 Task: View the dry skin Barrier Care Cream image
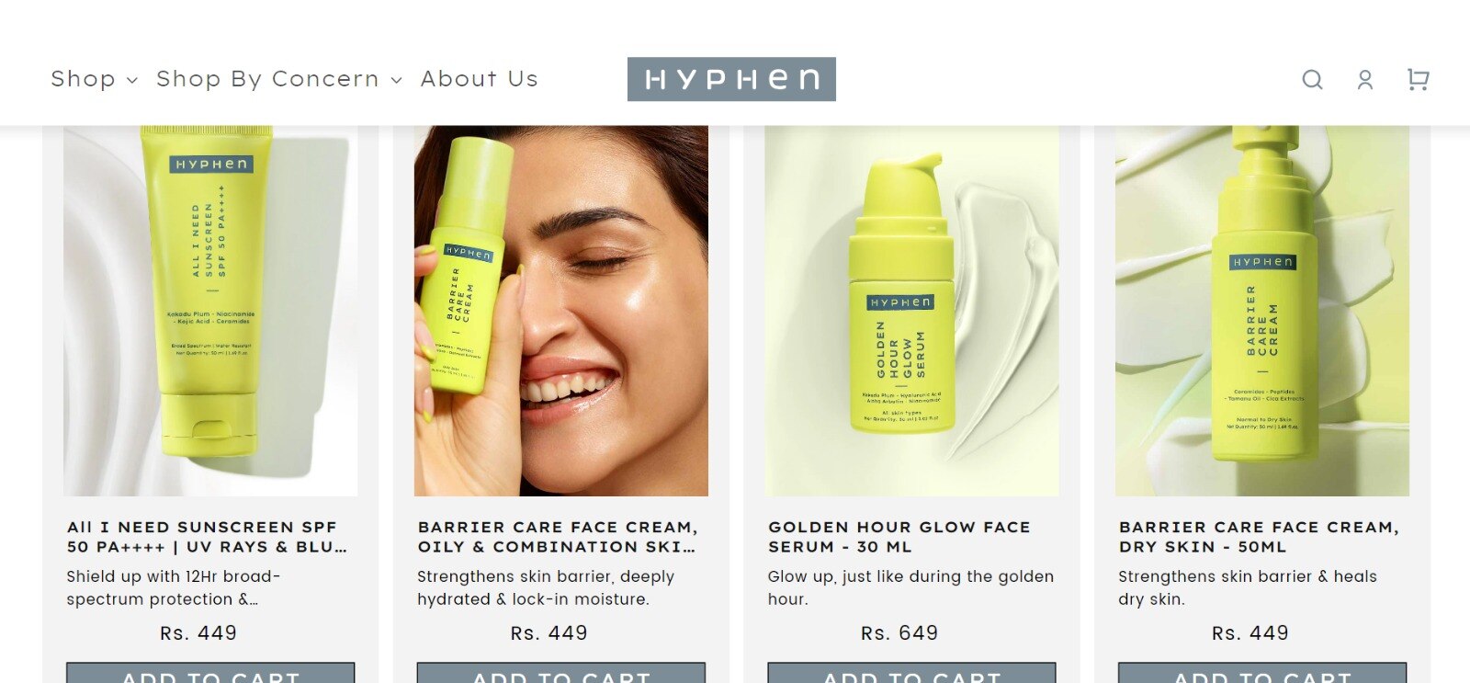click(1262, 311)
